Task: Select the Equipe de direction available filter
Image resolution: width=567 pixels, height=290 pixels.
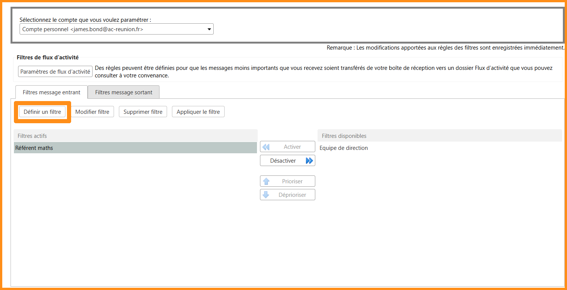Action: [x=344, y=148]
